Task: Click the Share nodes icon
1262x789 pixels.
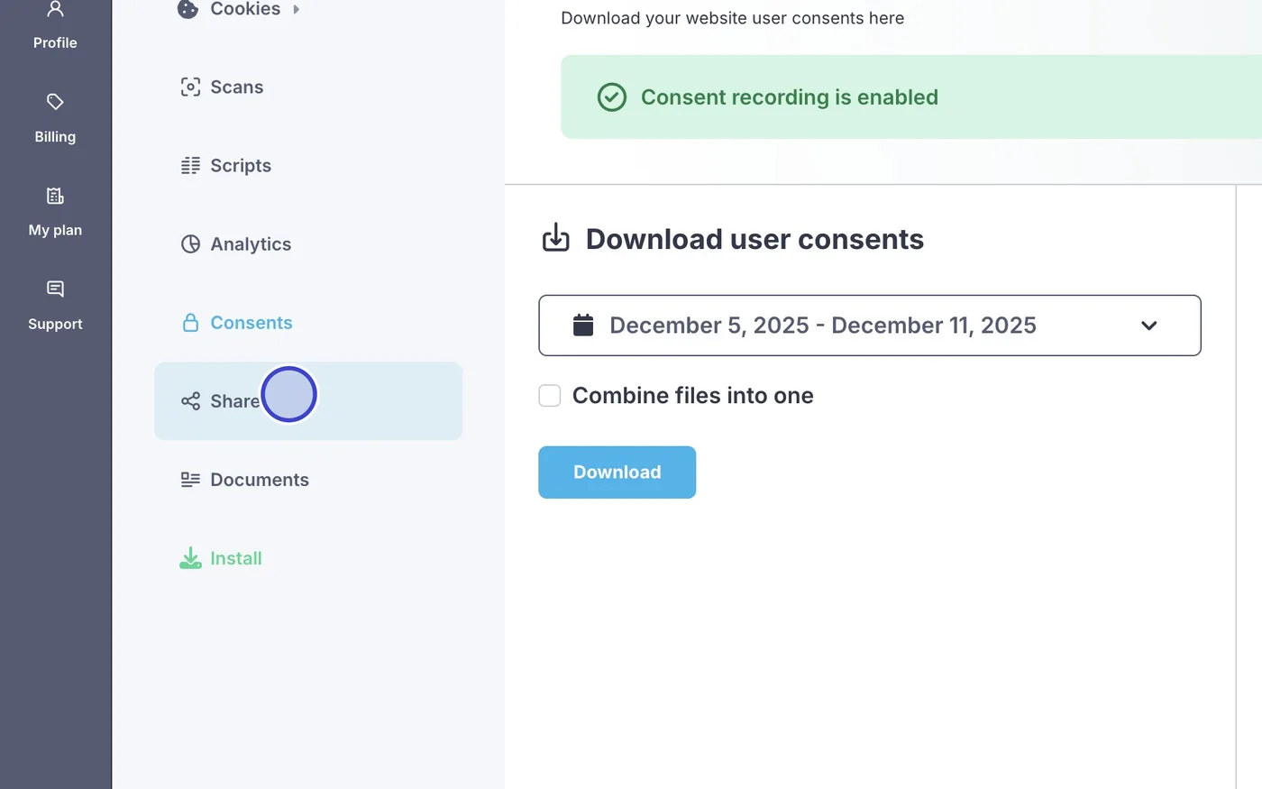Action: tap(190, 401)
